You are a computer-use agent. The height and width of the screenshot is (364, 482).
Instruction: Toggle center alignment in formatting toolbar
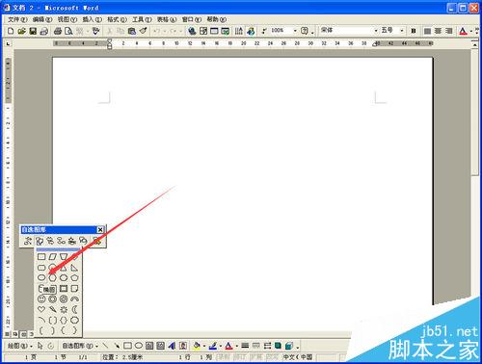point(438,31)
